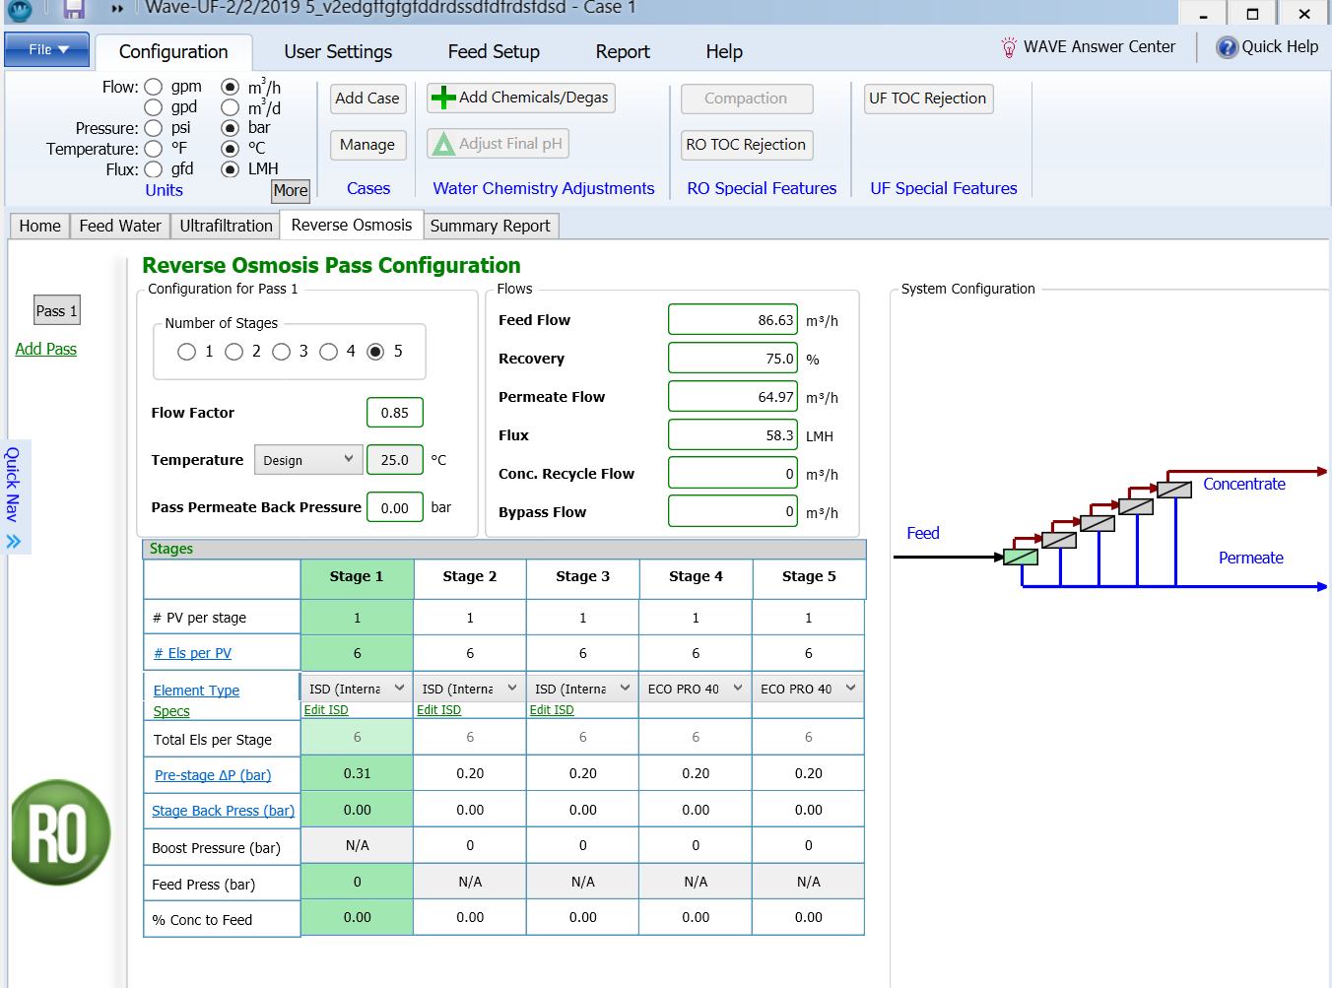Screen dimensions: 1332x988
Task: Click stage 1 membrane icon in diagram
Action: [1021, 557]
